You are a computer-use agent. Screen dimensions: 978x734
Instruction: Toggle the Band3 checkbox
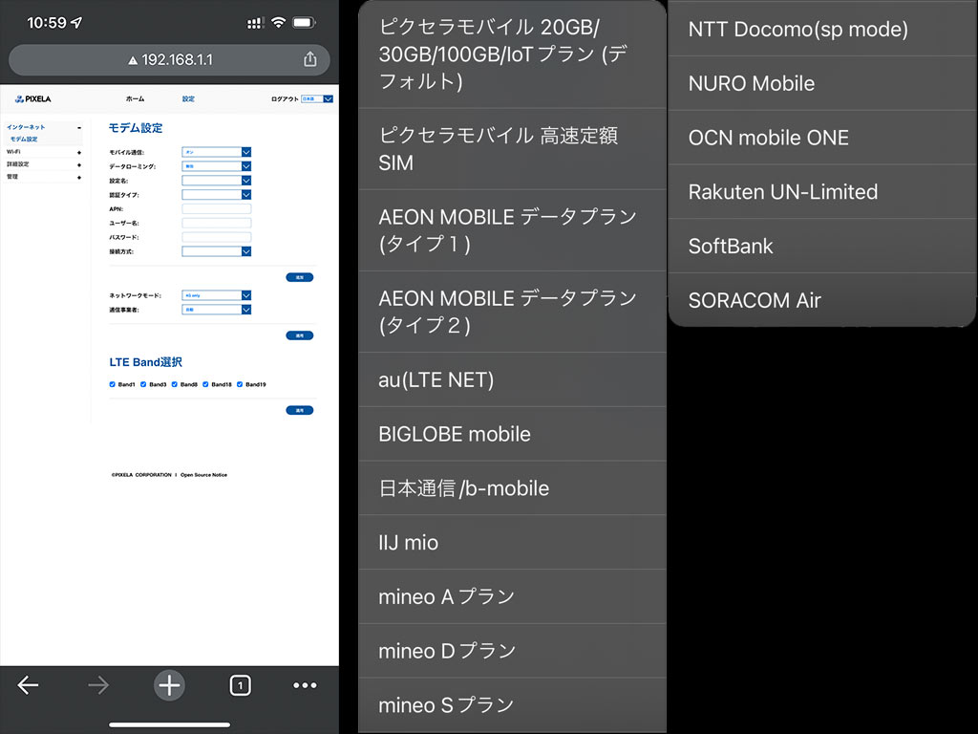pyautogui.click(x=143, y=384)
